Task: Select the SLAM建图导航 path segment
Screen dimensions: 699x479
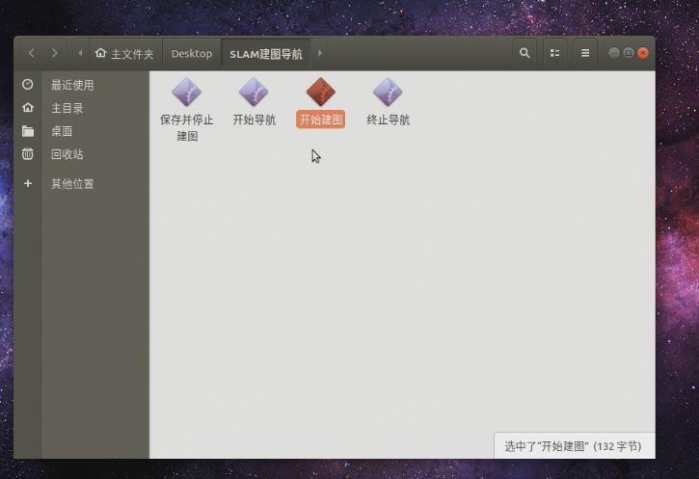Action: pos(265,54)
